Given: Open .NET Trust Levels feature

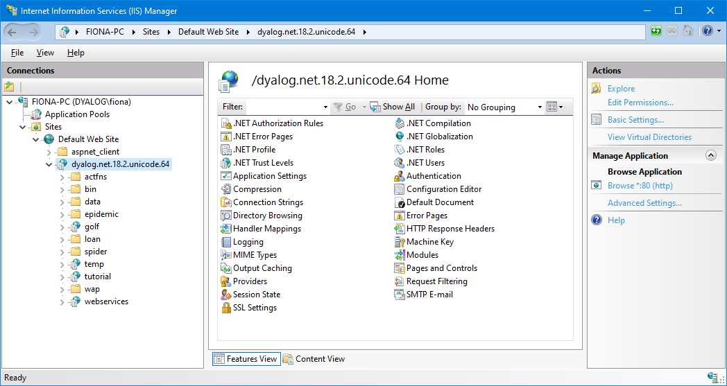Looking at the screenshot, I should (x=257, y=163).
